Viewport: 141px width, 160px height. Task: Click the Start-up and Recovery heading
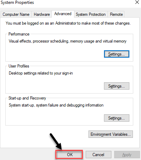[27, 98]
